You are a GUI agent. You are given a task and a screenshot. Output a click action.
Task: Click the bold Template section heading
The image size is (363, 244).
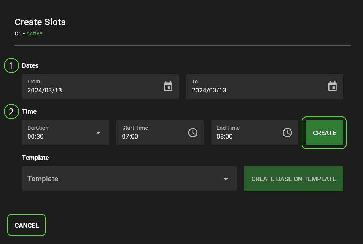pyautogui.click(x=35, y=158)
